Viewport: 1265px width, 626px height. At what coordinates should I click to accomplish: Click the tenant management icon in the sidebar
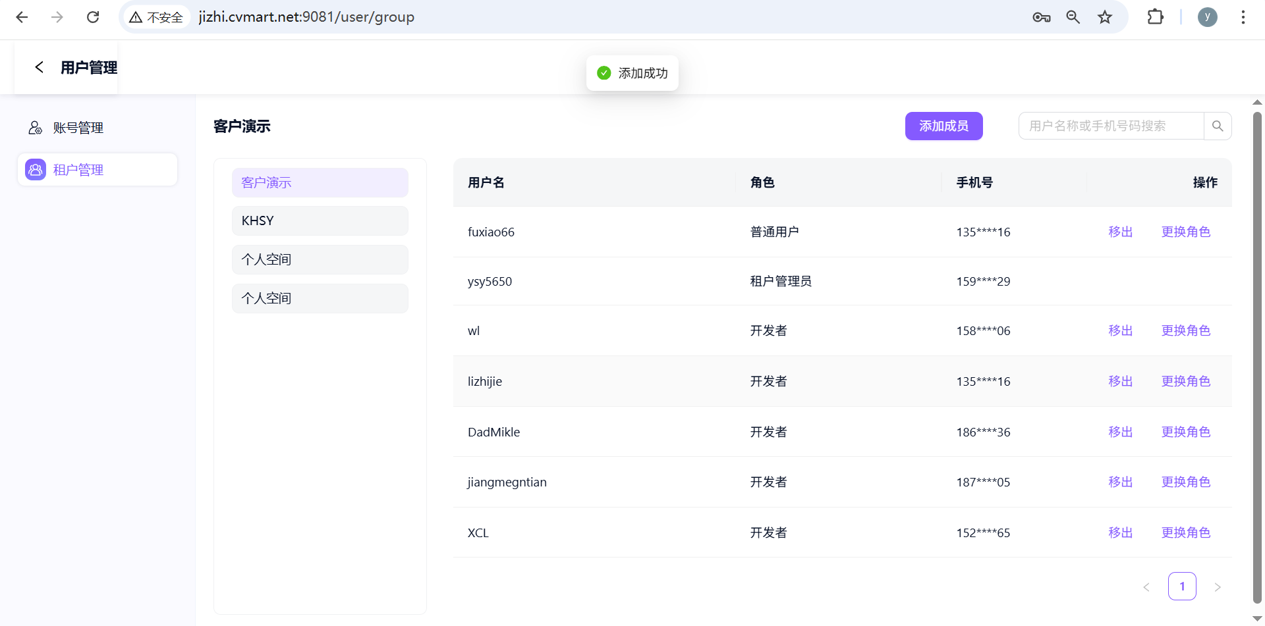click(35, 169)
